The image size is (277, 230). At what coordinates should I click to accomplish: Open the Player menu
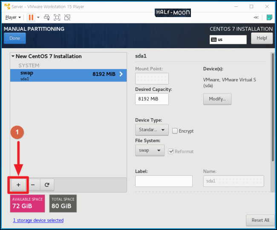13,17
